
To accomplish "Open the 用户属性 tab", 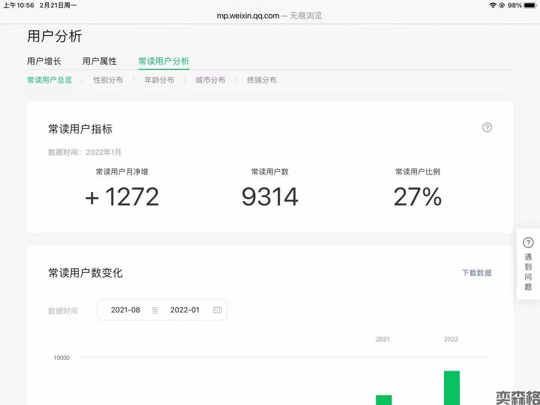I will click(99, 61).
